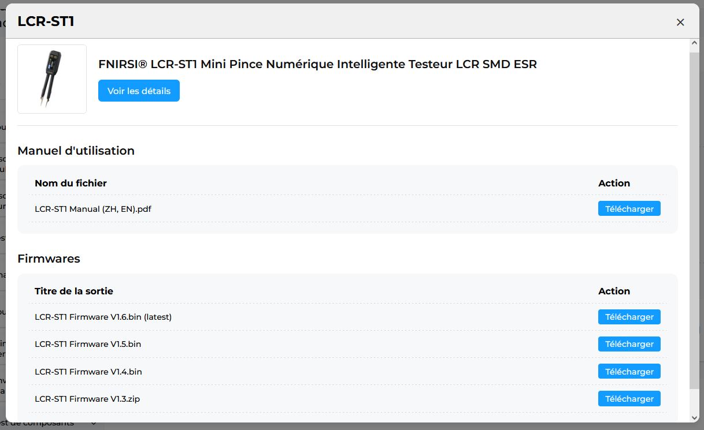The image size is (704, 430).
Task: Open product details via "Voir les détails"
Action: point(139,91)
